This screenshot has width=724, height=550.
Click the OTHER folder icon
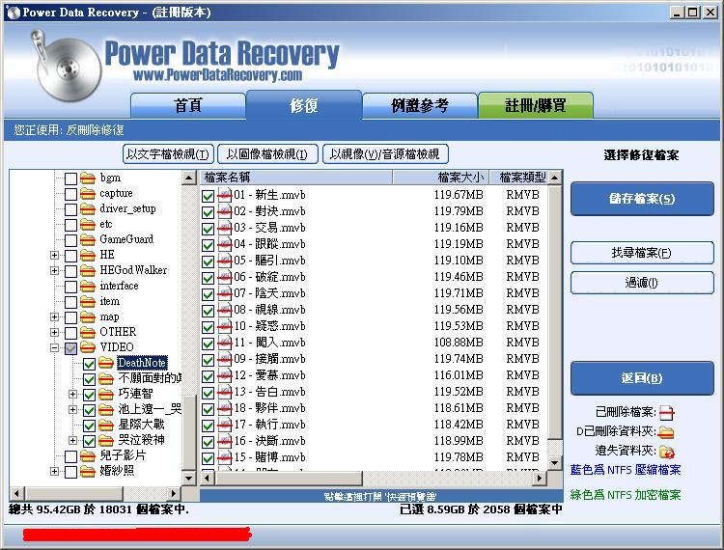(x=88, y=332)
